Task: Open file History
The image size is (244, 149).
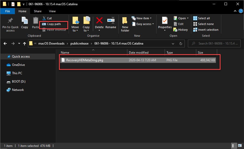Action: point(181,30)
